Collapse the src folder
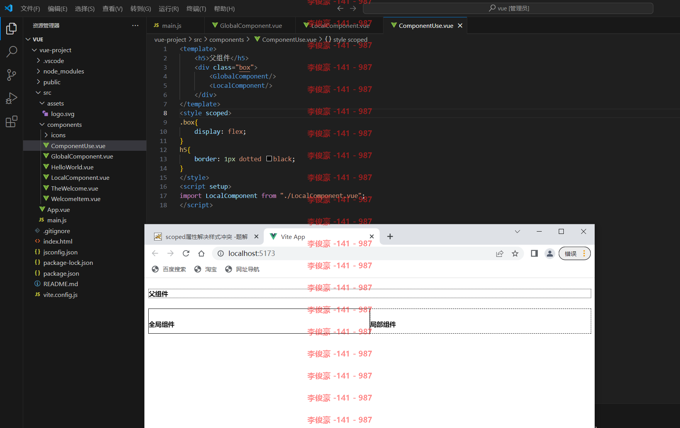The width and height of the screenshot is (680, 428). pos(38,93)
